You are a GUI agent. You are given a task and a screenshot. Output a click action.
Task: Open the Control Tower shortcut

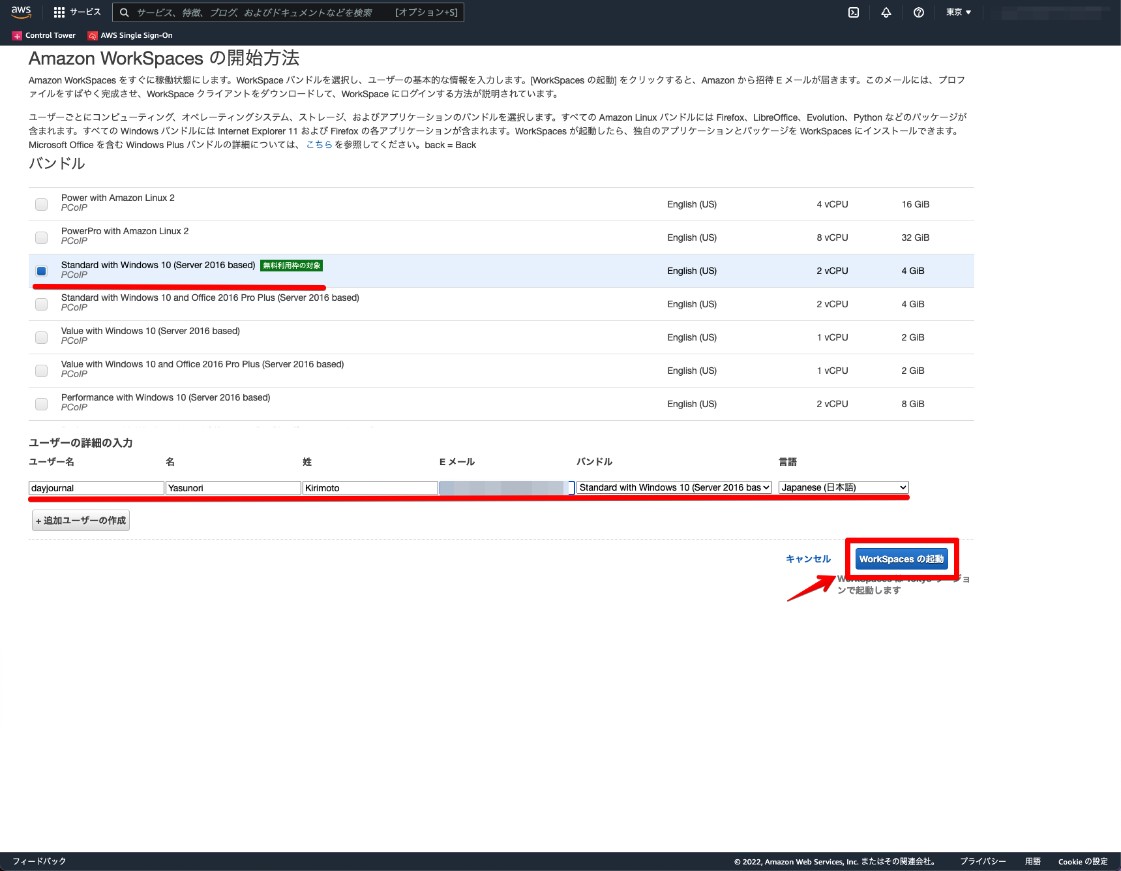point(44,35)
